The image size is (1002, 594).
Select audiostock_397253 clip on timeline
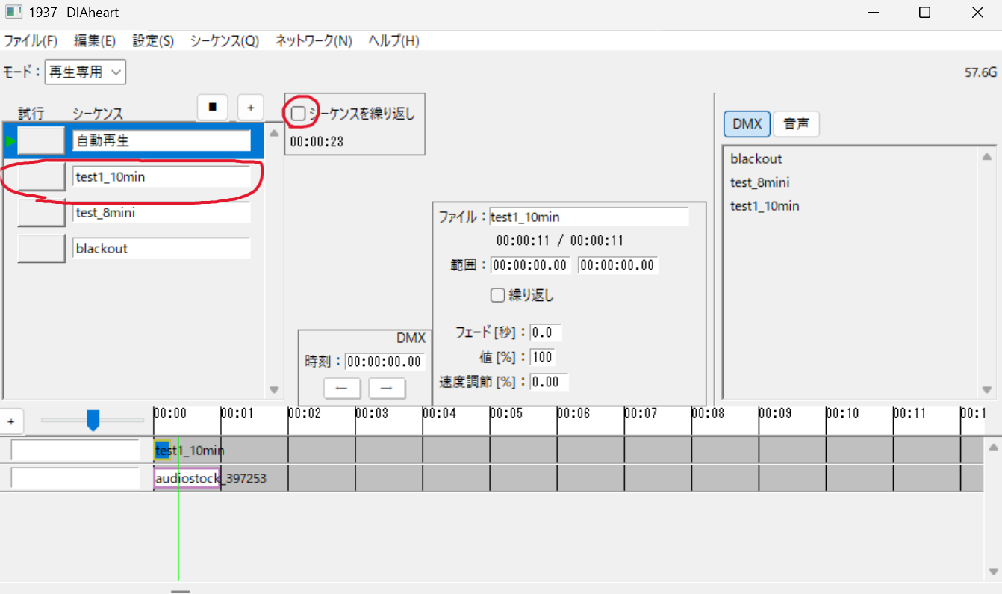[187, 478]
